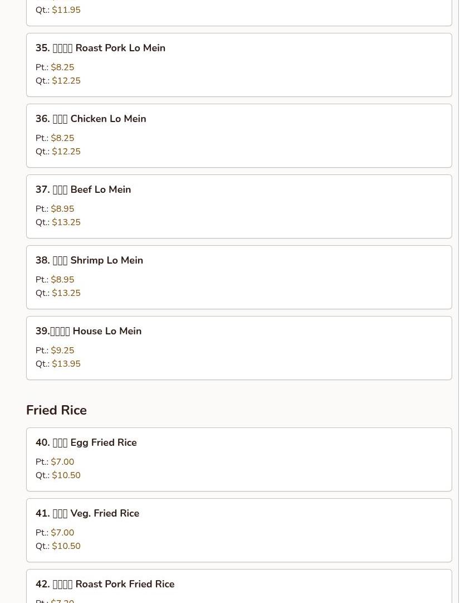The height and width of the screenshot is (603, 470).
Task: Select Veg. Fried Rice quart price $10.50
Action: [x=66, y=546]
